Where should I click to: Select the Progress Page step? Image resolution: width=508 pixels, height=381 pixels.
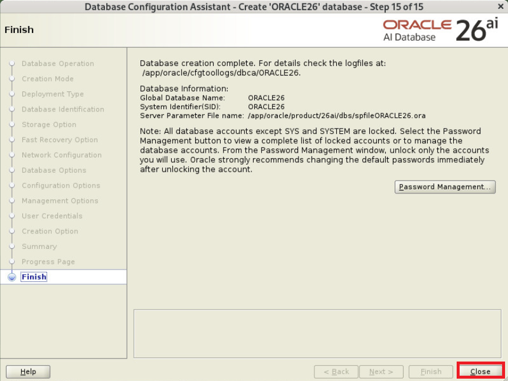(x=48, y=261)
